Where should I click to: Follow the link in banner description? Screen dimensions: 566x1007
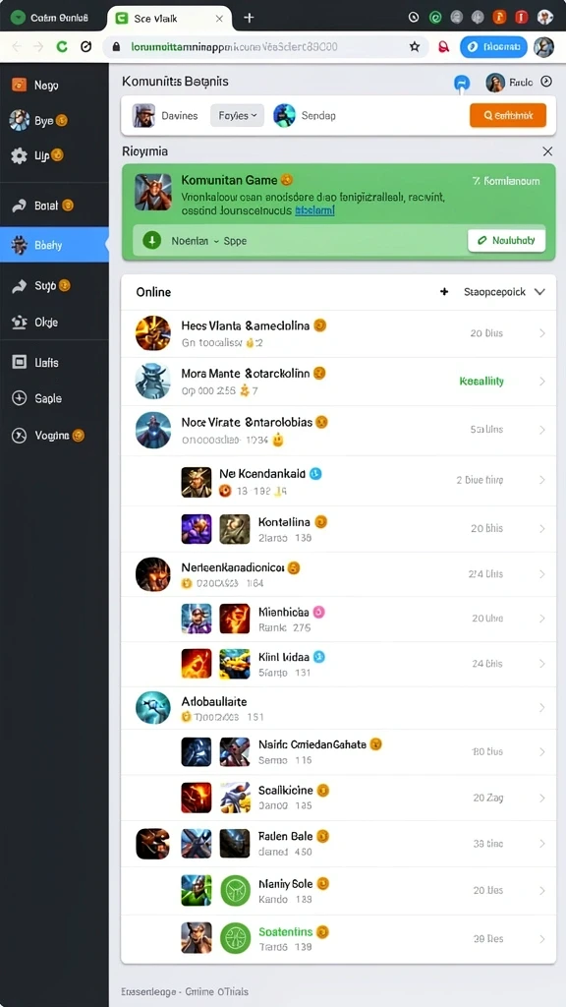tap(314, 210)
